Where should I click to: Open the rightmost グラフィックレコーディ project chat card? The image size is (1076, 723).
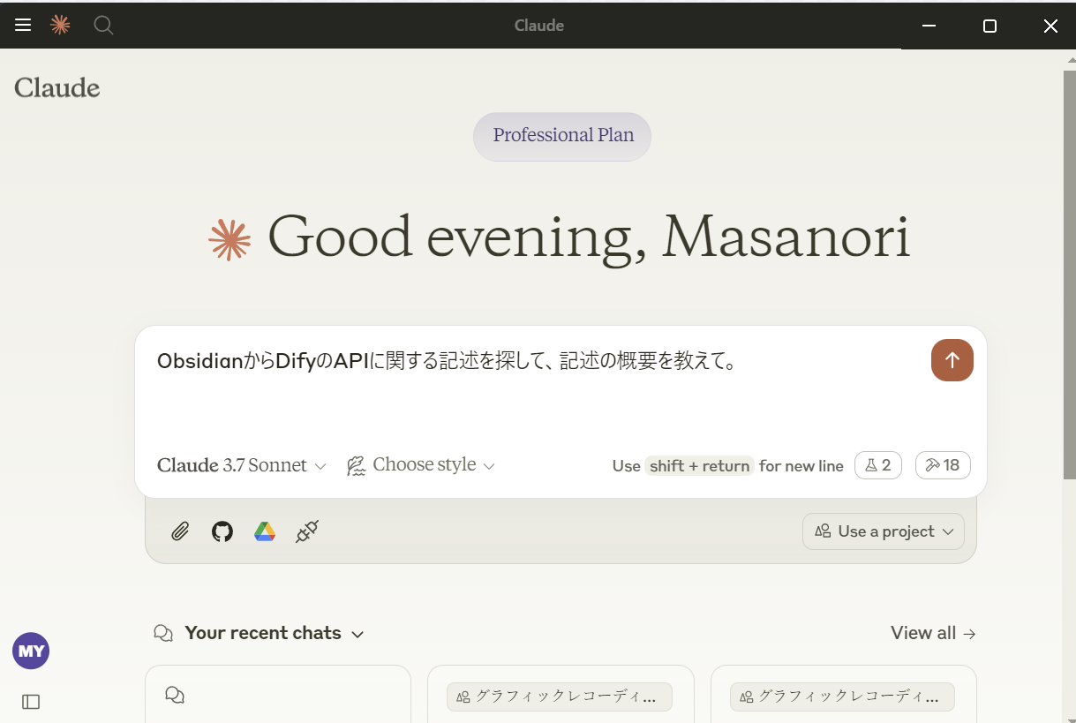pyautogui.click(x=844, y=695)
